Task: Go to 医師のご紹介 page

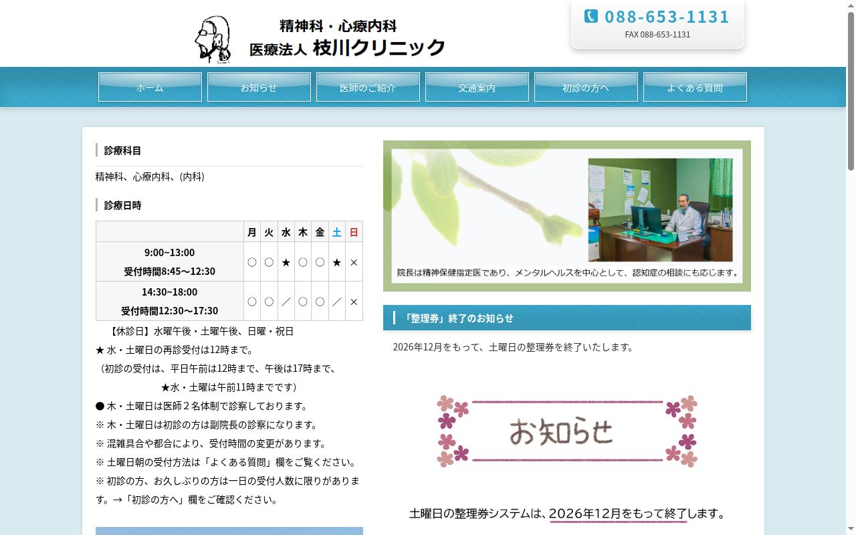Action: [x=368, y=87]
